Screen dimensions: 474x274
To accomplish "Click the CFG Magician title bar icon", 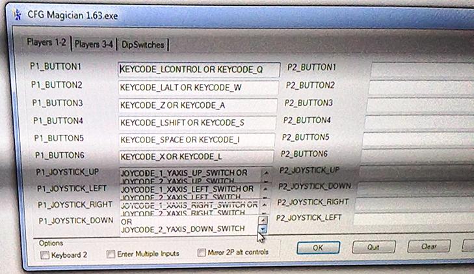I will tap(12, 12).
